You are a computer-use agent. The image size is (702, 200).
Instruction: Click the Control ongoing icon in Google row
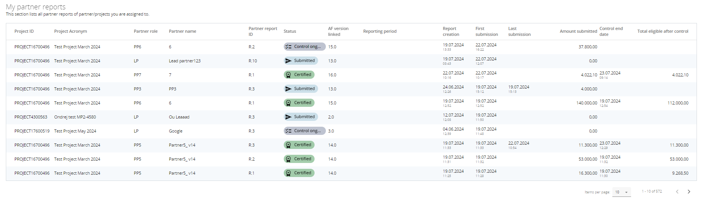click(288, 131)
